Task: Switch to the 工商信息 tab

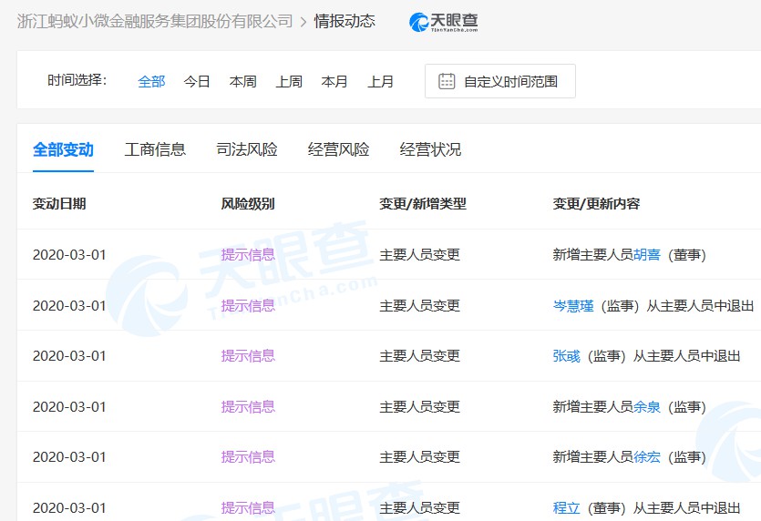Action: (x=155, y=149)
